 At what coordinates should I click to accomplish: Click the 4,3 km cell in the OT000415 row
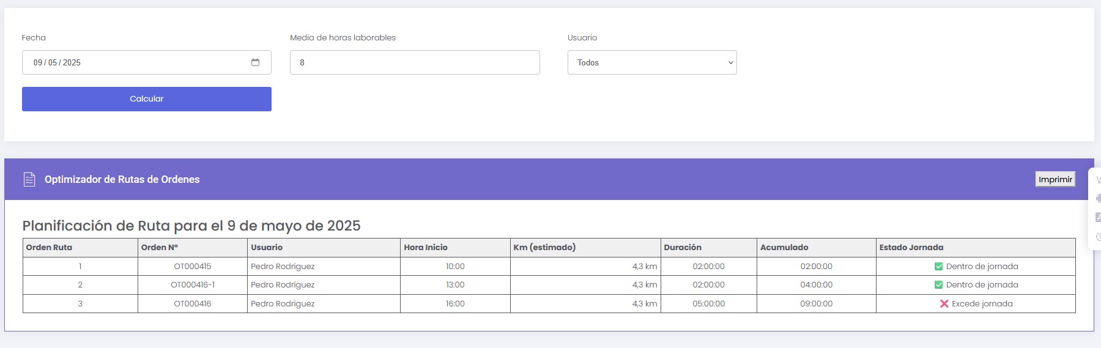(586, 267)
